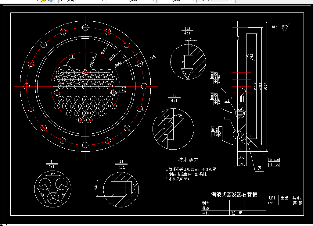This screenshot has height=226, width=313.
Task: Click the III callout label on section view
Action: 227,118
